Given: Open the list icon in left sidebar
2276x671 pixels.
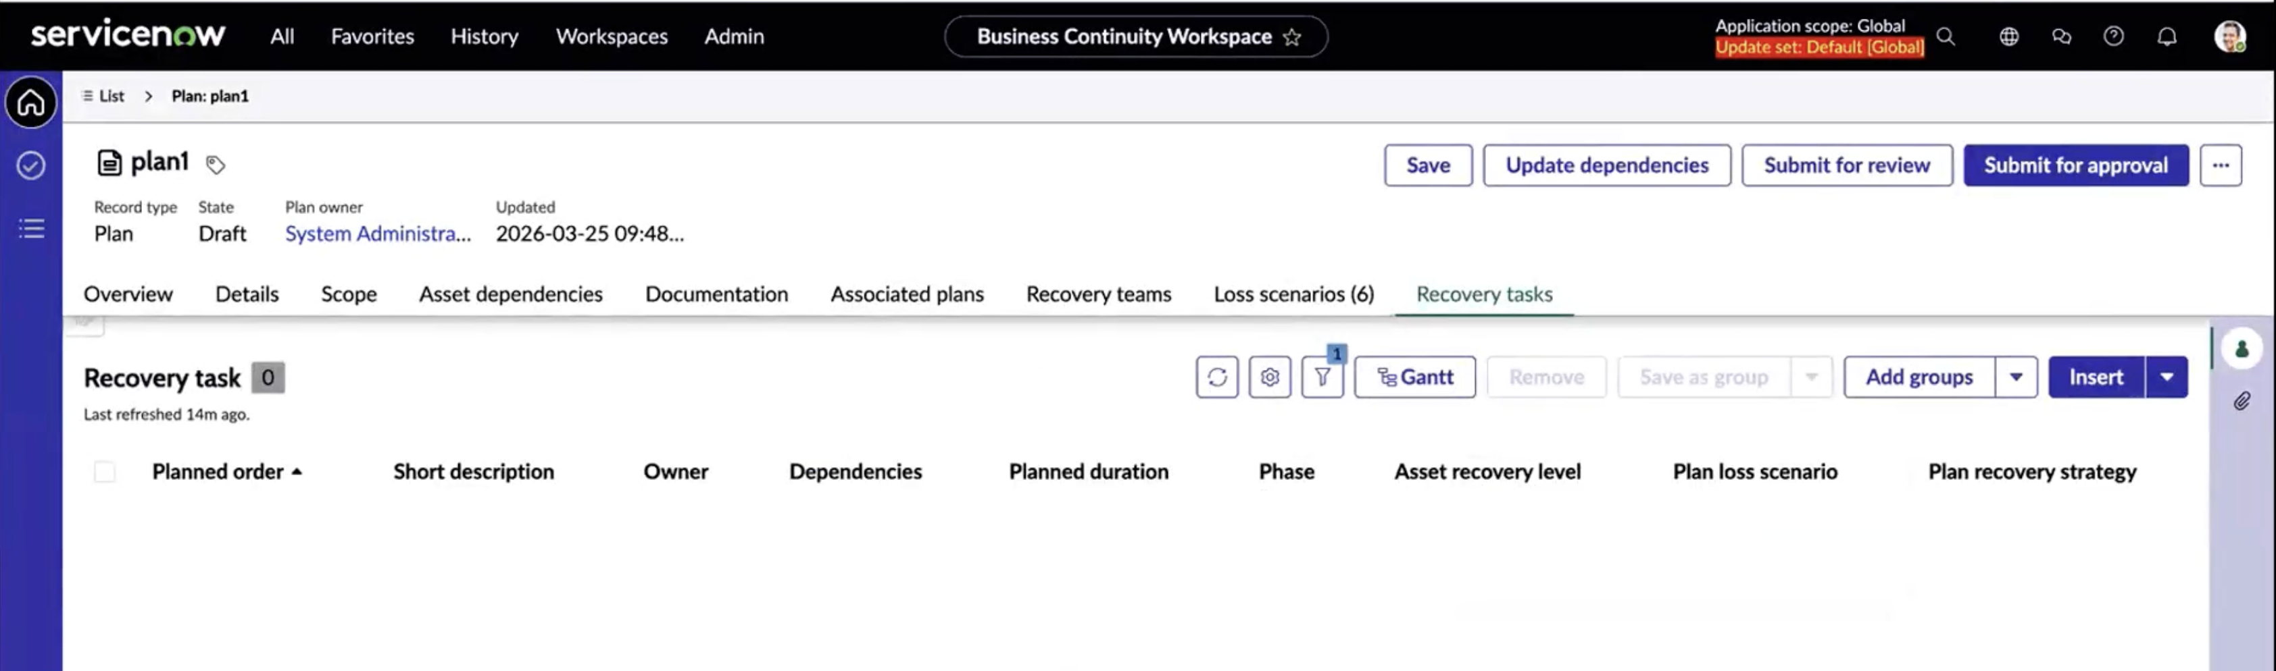Looking at the screenshot, I should click(x=31, y=229).
